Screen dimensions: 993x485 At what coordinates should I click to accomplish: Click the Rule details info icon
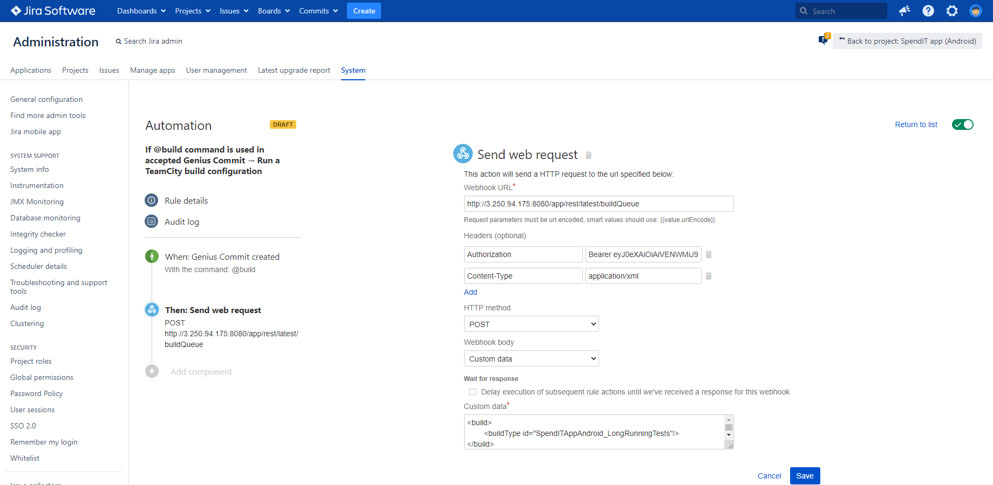tap(152, 200)
